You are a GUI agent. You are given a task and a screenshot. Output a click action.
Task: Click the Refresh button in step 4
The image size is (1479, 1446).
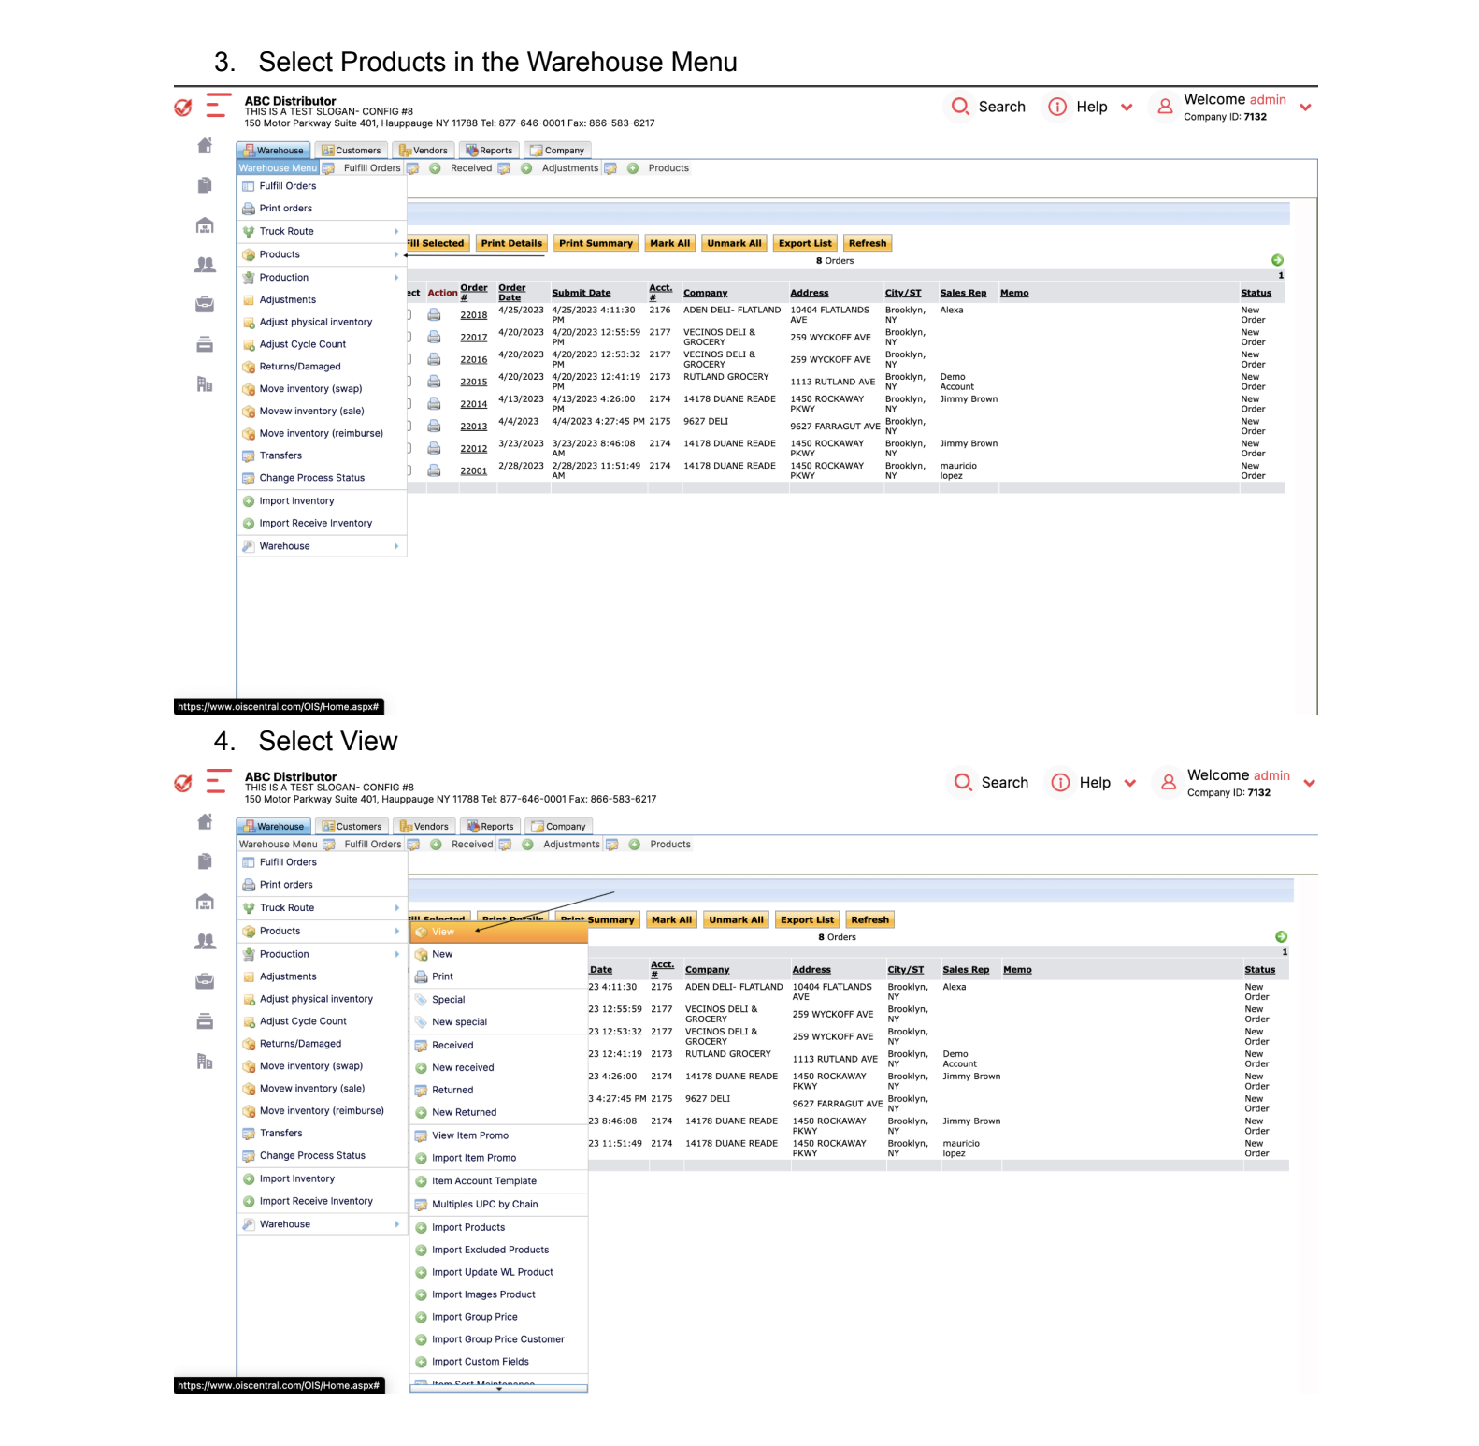click(x=869, y=919)
